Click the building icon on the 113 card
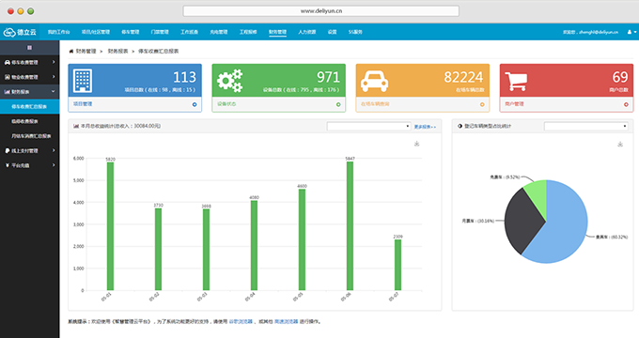The height and width of the screenshot is (338, 639). tap(83, 81)
